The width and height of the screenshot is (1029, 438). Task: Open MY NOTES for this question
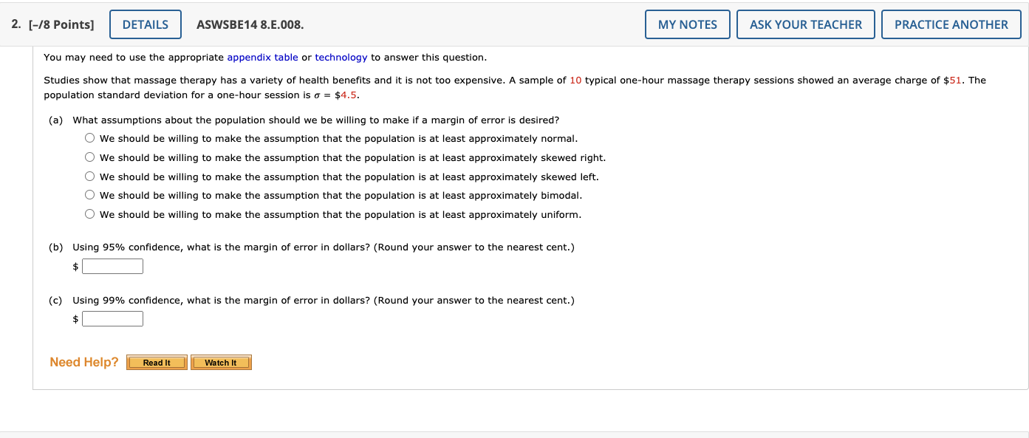687,24
